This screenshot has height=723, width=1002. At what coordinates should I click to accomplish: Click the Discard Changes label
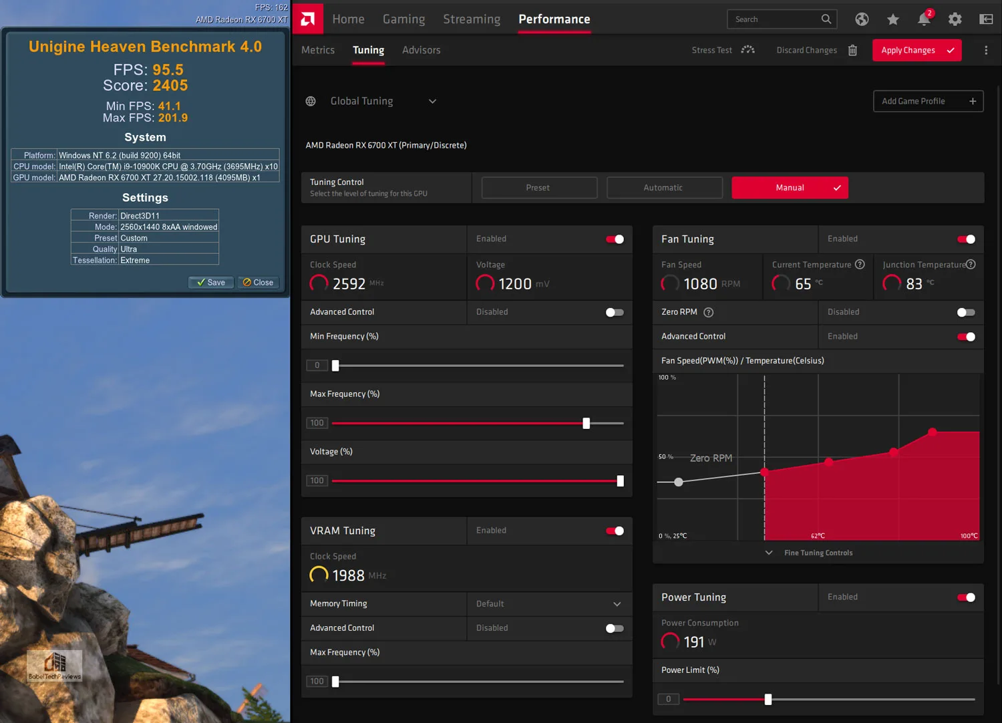[806, 50]
